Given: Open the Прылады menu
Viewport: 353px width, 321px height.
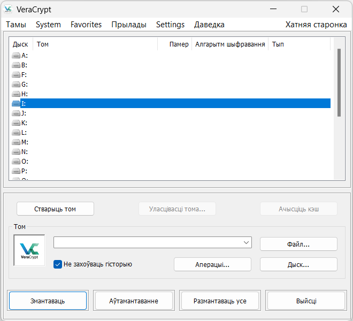Looking at the screenshot, I should click(129, 25).
